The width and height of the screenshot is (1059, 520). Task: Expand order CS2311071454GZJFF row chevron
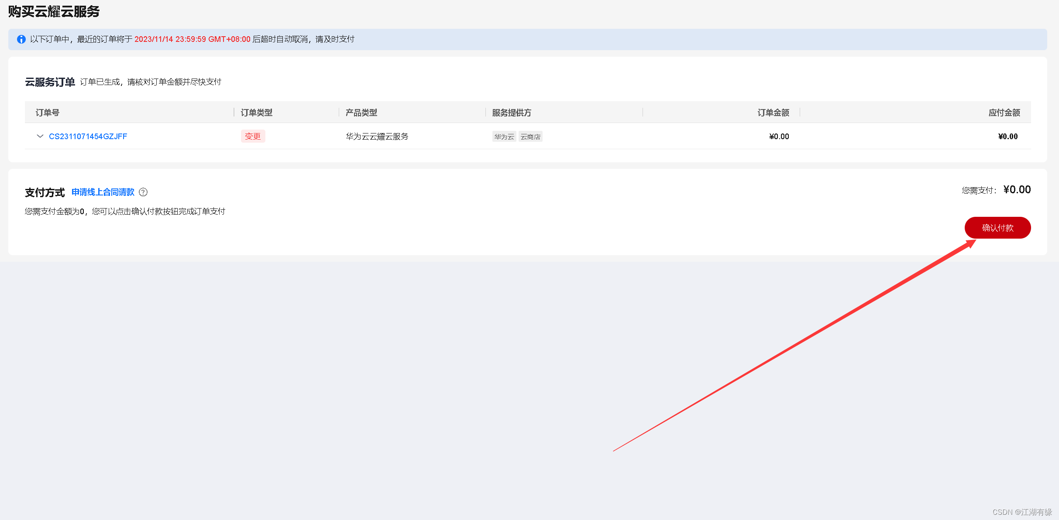[x=40, y=136]
